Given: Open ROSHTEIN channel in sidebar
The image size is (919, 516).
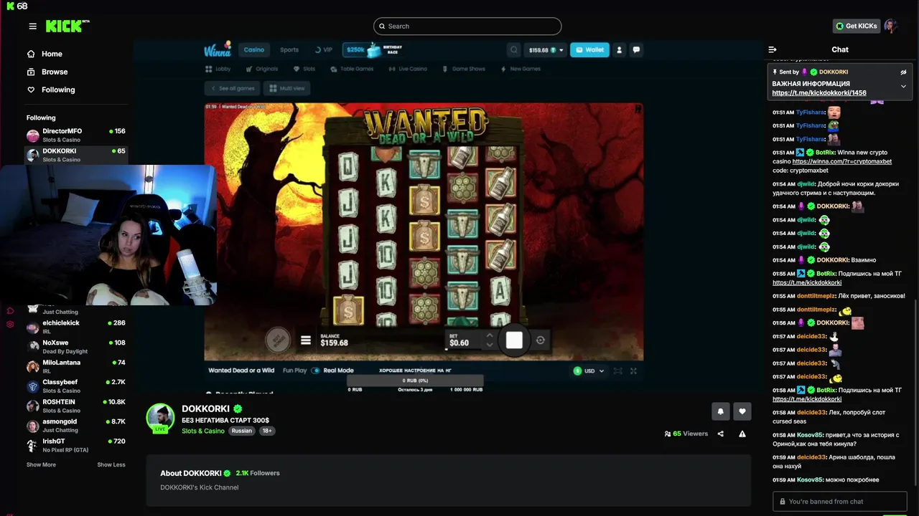Looking at the screenshot, I should [76, 406].
